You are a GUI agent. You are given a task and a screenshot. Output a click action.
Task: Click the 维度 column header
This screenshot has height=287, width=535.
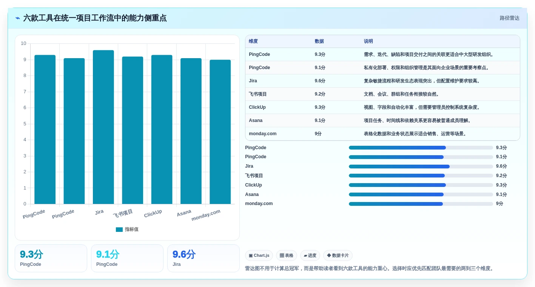click(x=253, y=42)
